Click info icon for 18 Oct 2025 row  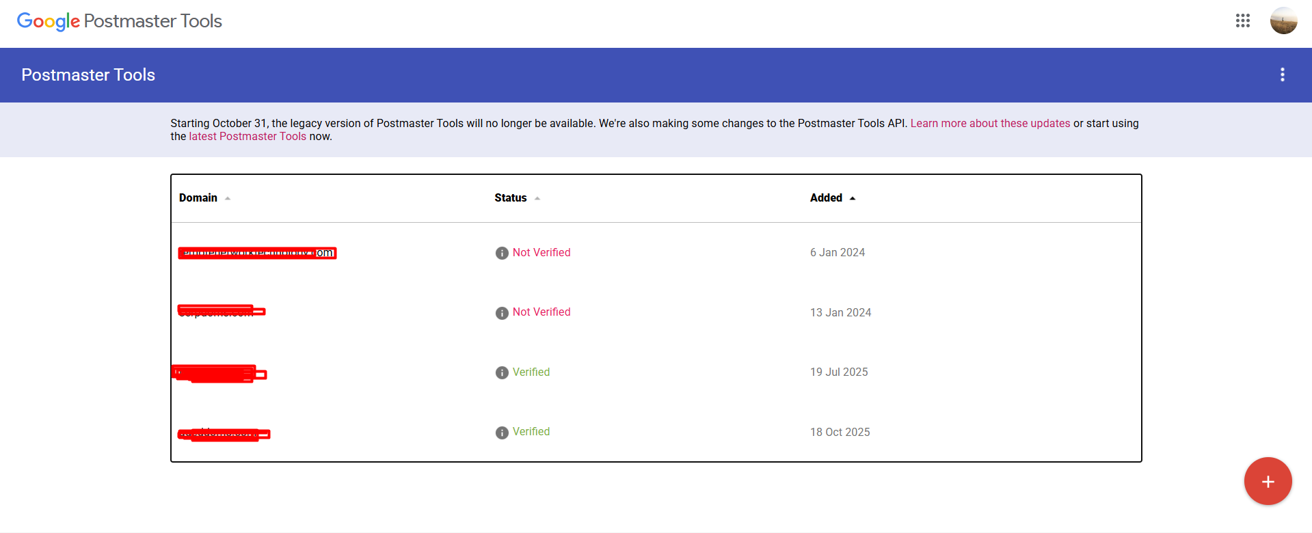point(502,433)
